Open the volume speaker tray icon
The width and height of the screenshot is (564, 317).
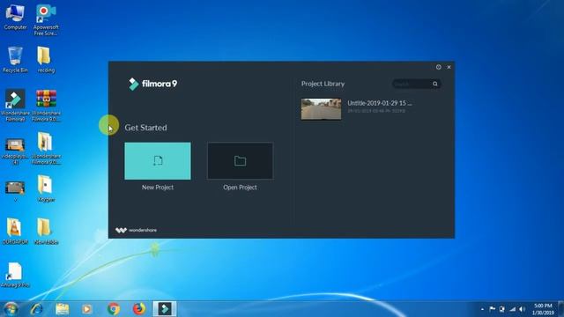pyautogui.click(x=523, y=309)
